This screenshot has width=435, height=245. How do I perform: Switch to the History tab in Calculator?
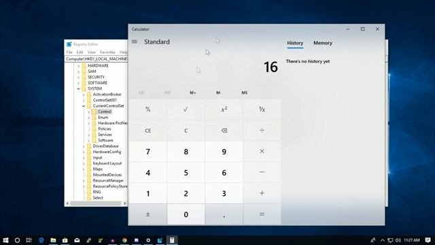coord(295,43)
